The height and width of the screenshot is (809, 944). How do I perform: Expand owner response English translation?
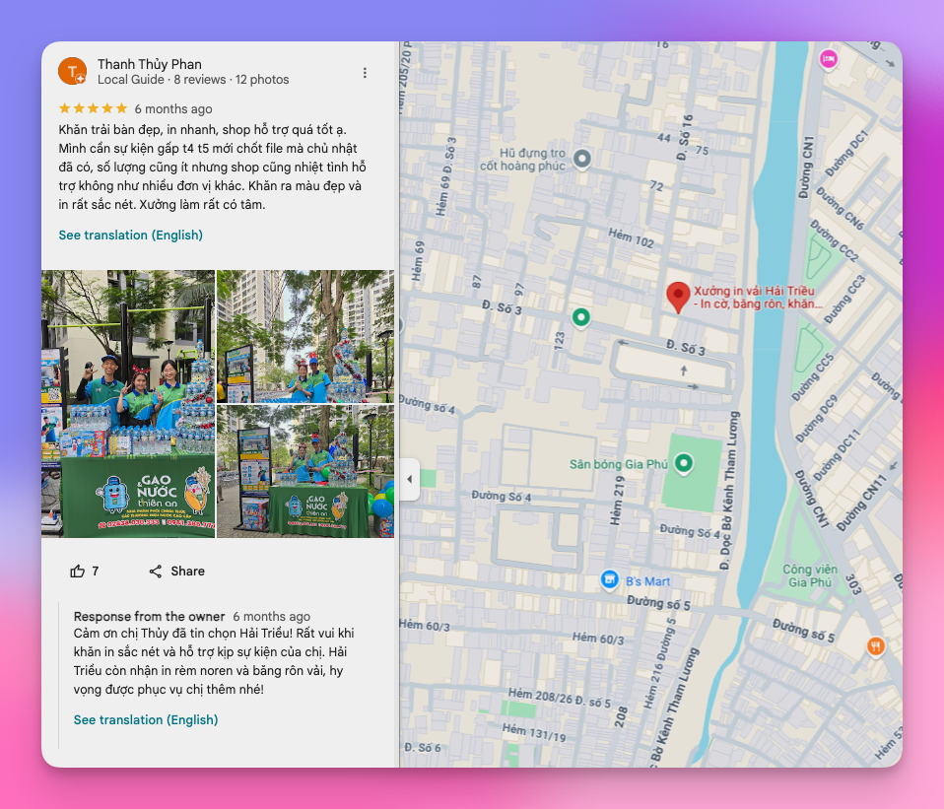click(x=146, y=720)
